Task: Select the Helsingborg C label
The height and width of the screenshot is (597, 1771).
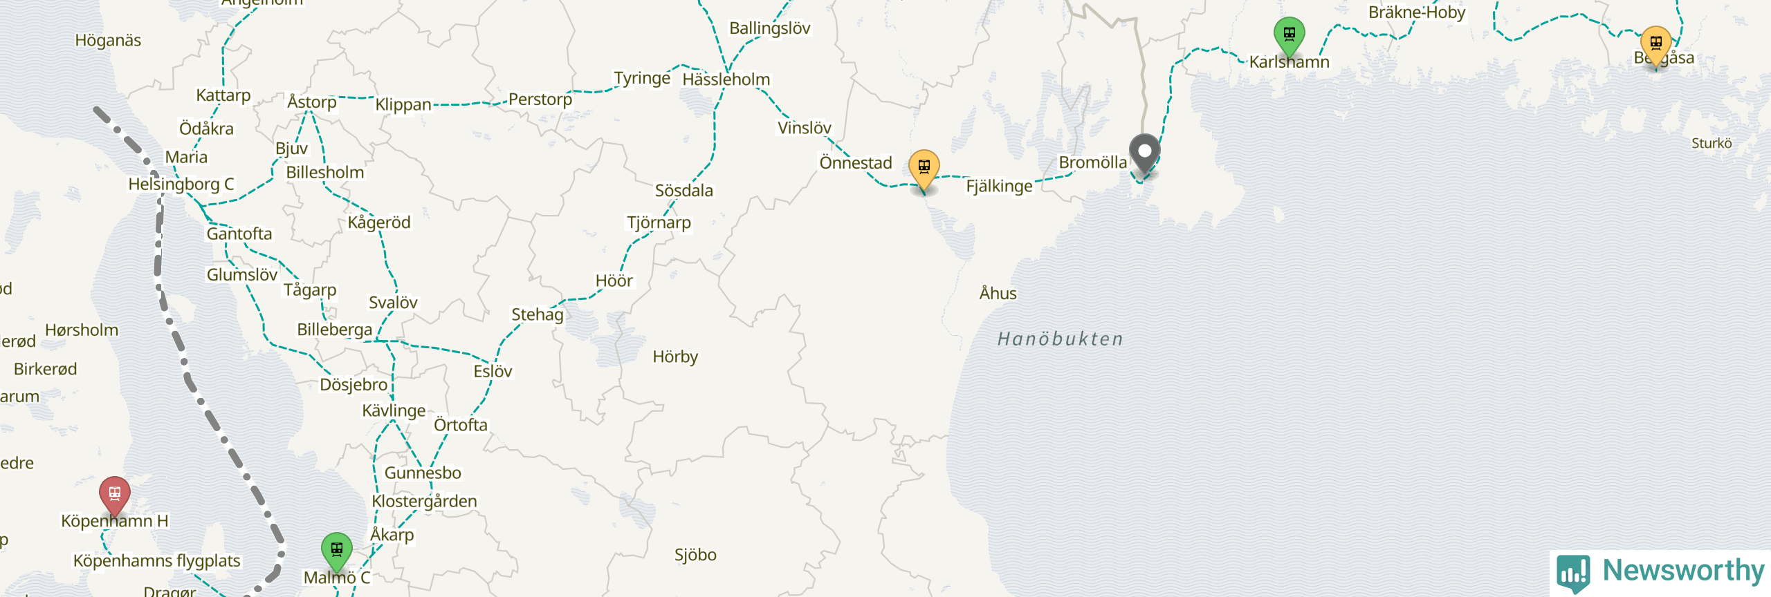Action: click(x=181, y=184)
